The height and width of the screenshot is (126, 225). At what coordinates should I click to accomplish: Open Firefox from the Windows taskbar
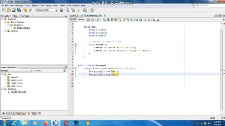[x=45, y=123]
